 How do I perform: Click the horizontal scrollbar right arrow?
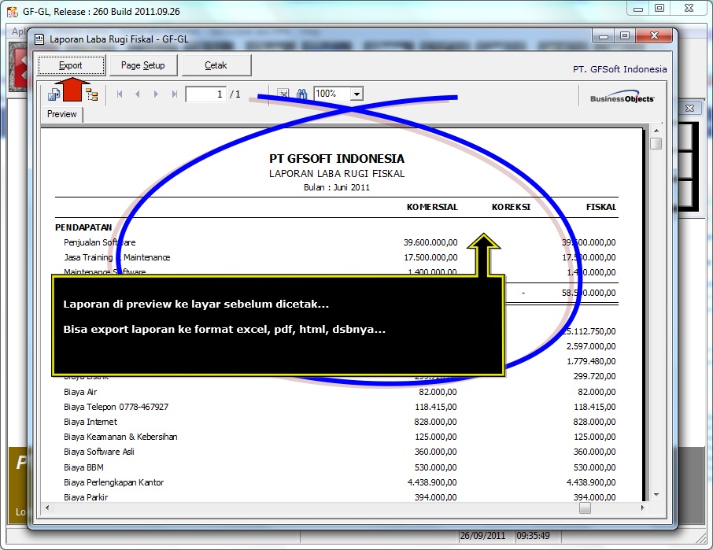point(642,508)
